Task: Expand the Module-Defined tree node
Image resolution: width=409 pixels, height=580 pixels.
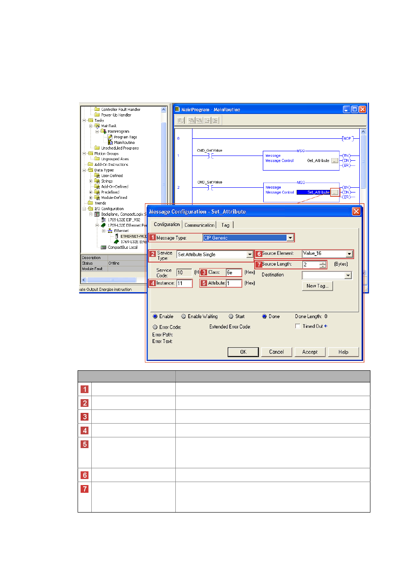Action: [90, 198]
